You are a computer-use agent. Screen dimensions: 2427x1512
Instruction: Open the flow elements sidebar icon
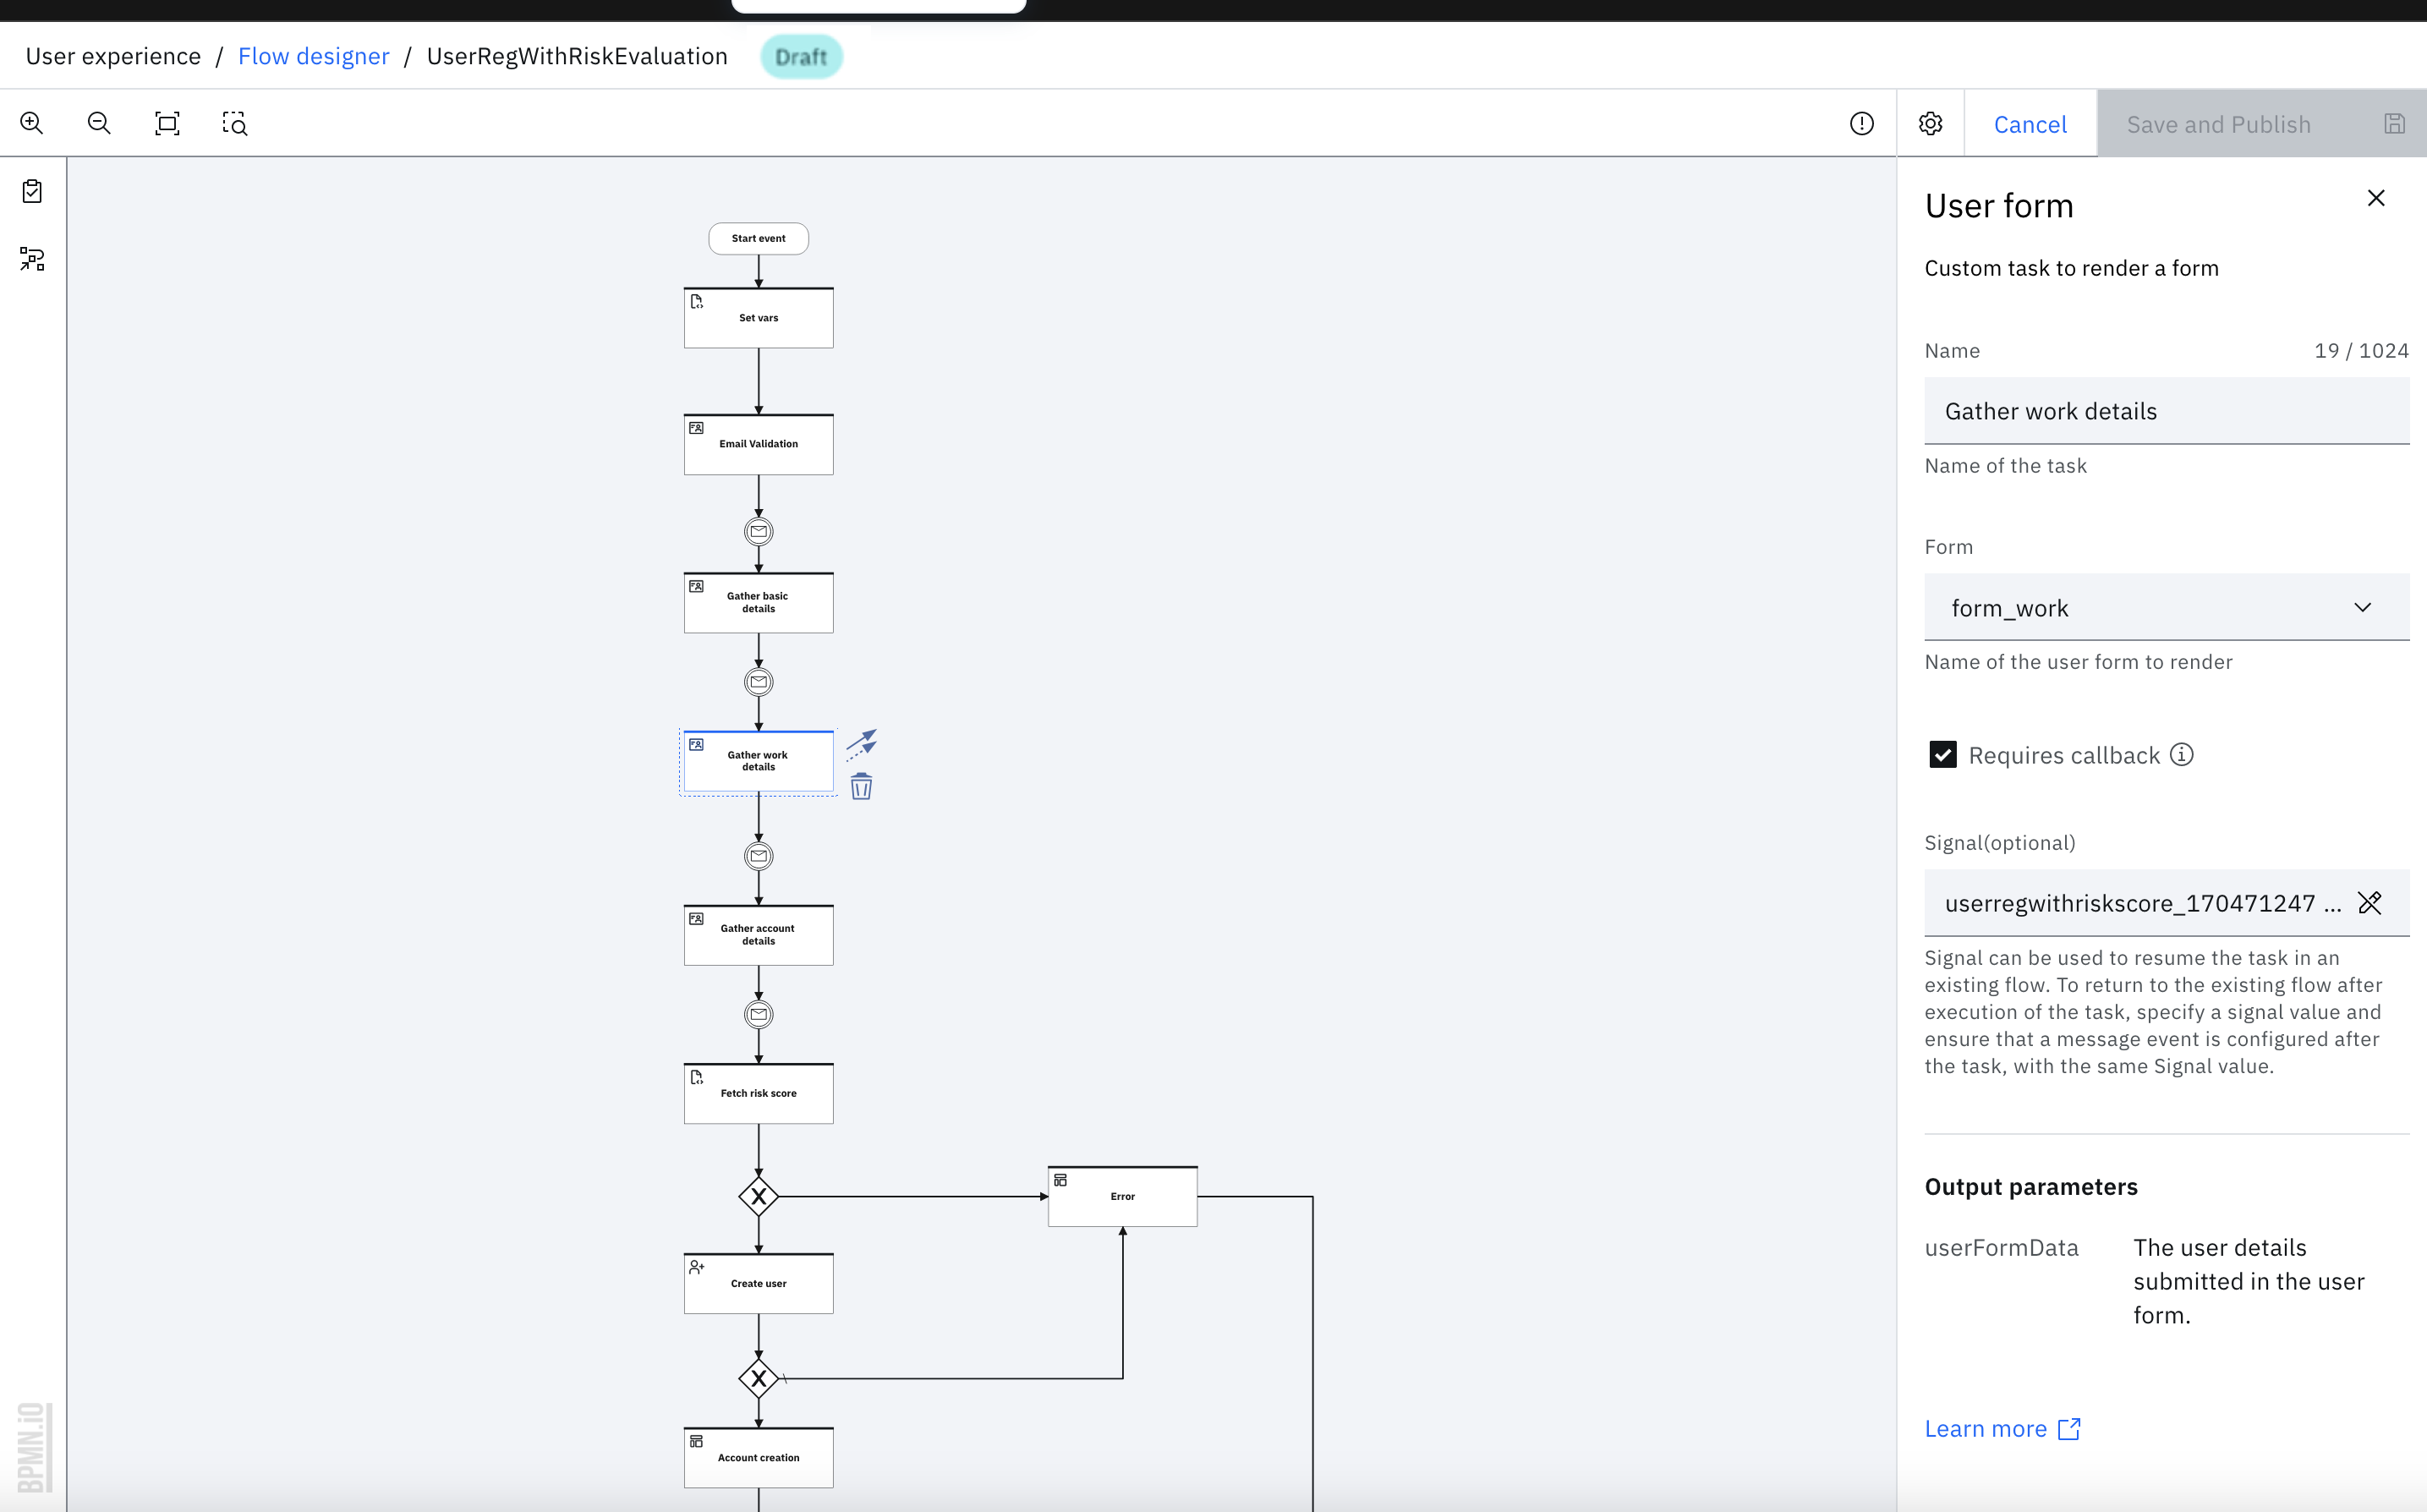32,260
